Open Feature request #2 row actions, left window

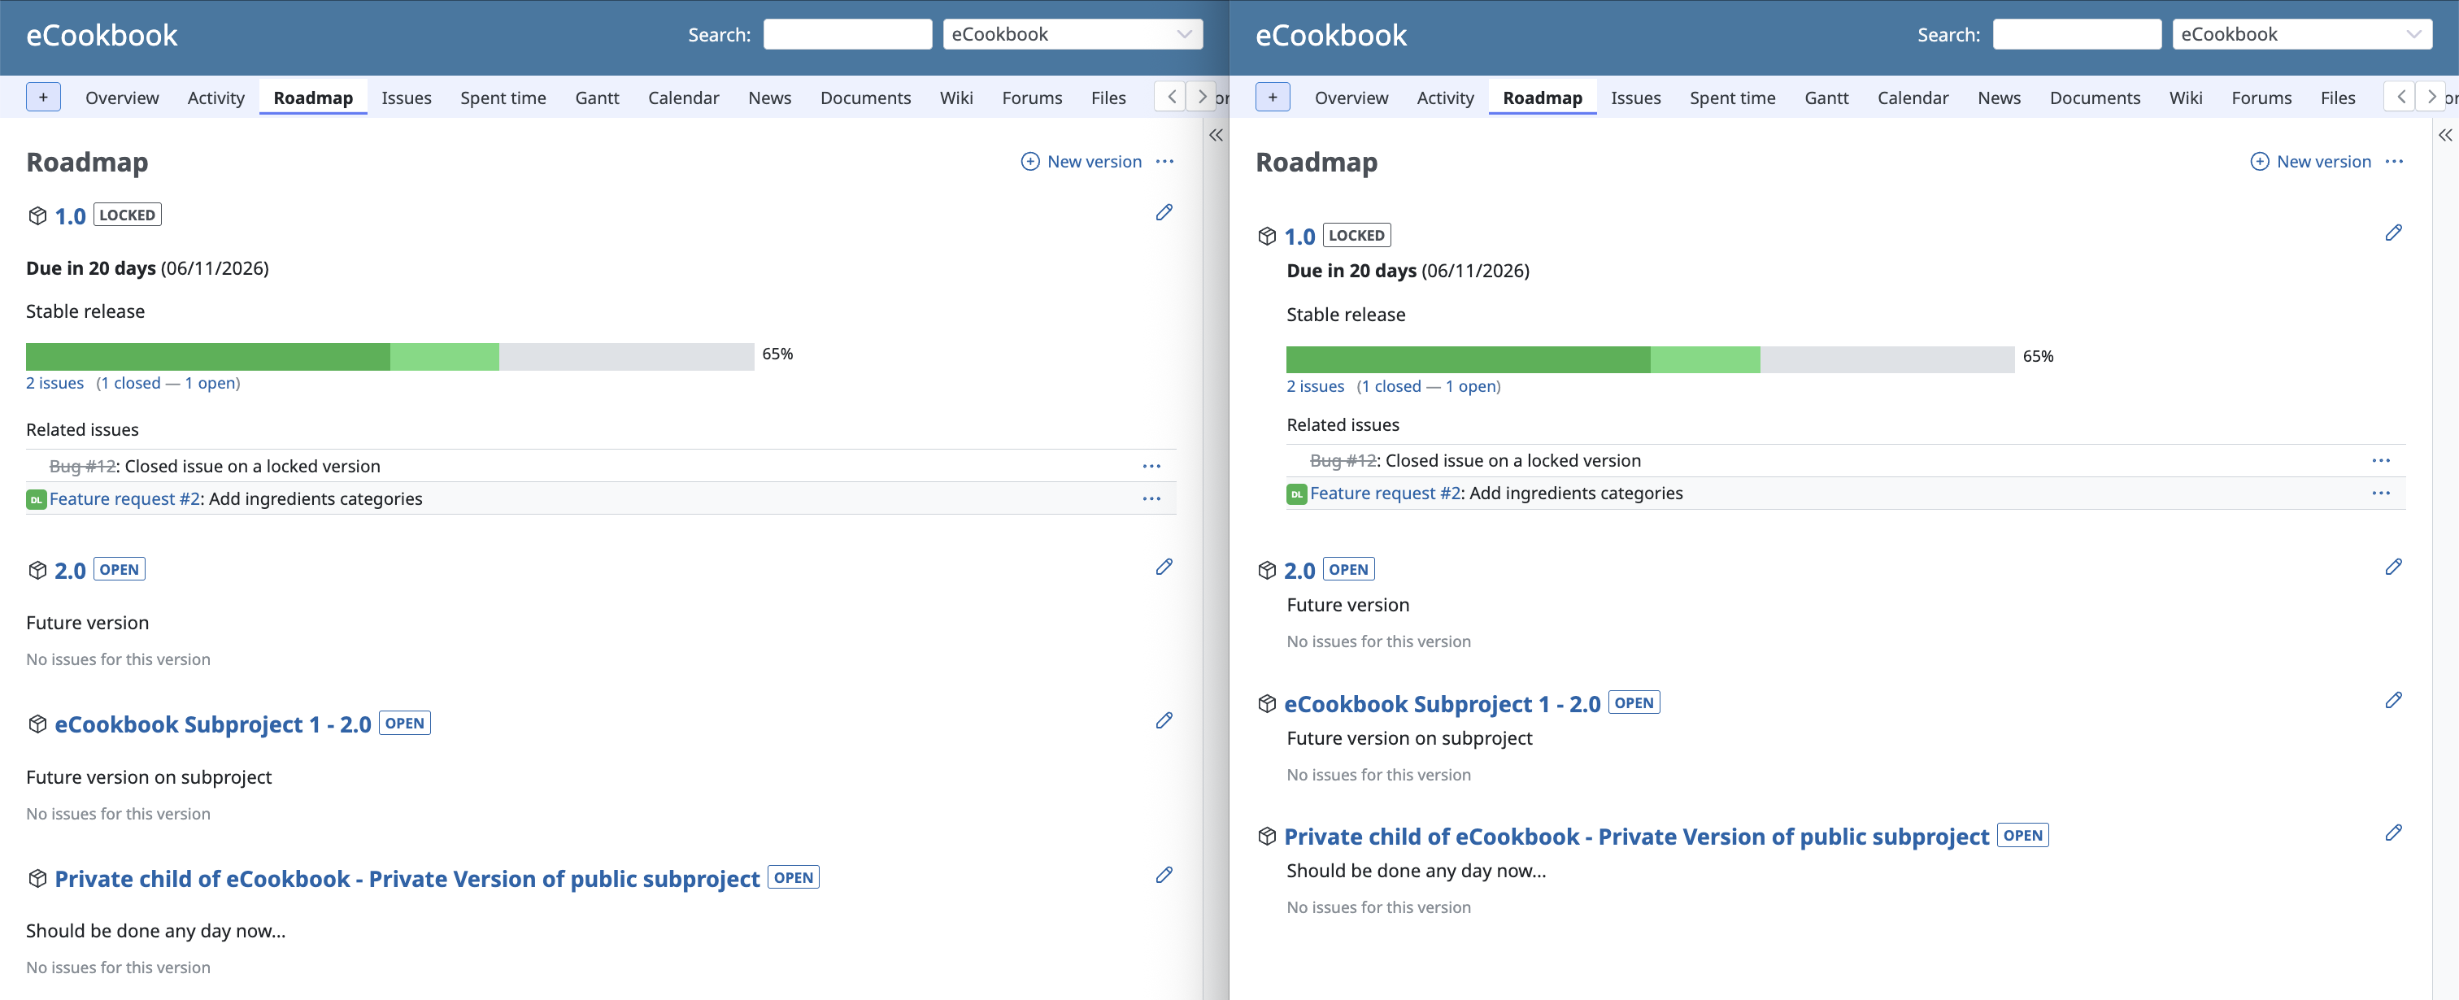click(1152, 499)
